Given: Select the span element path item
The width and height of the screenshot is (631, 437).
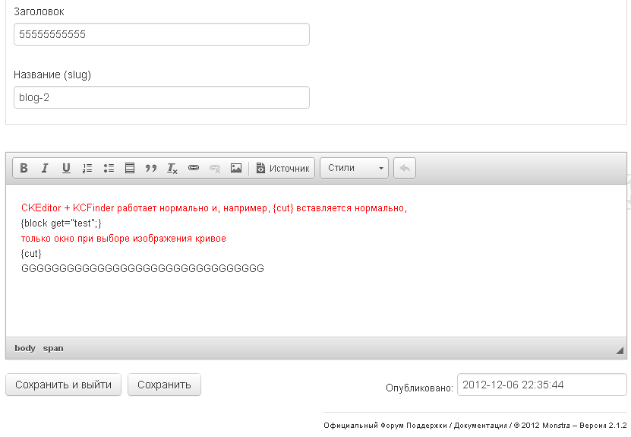Looking at the screenshot, I should 53,348.
